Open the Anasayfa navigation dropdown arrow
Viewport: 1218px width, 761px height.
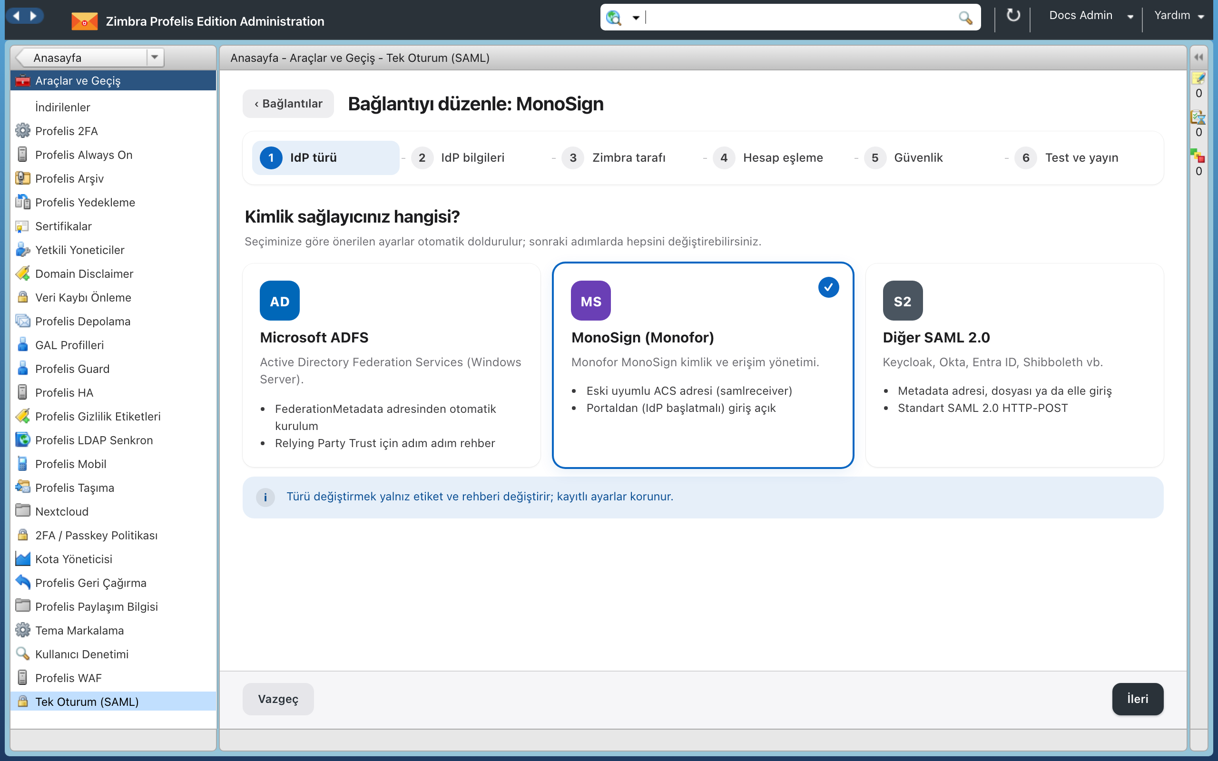pos(155,58)
